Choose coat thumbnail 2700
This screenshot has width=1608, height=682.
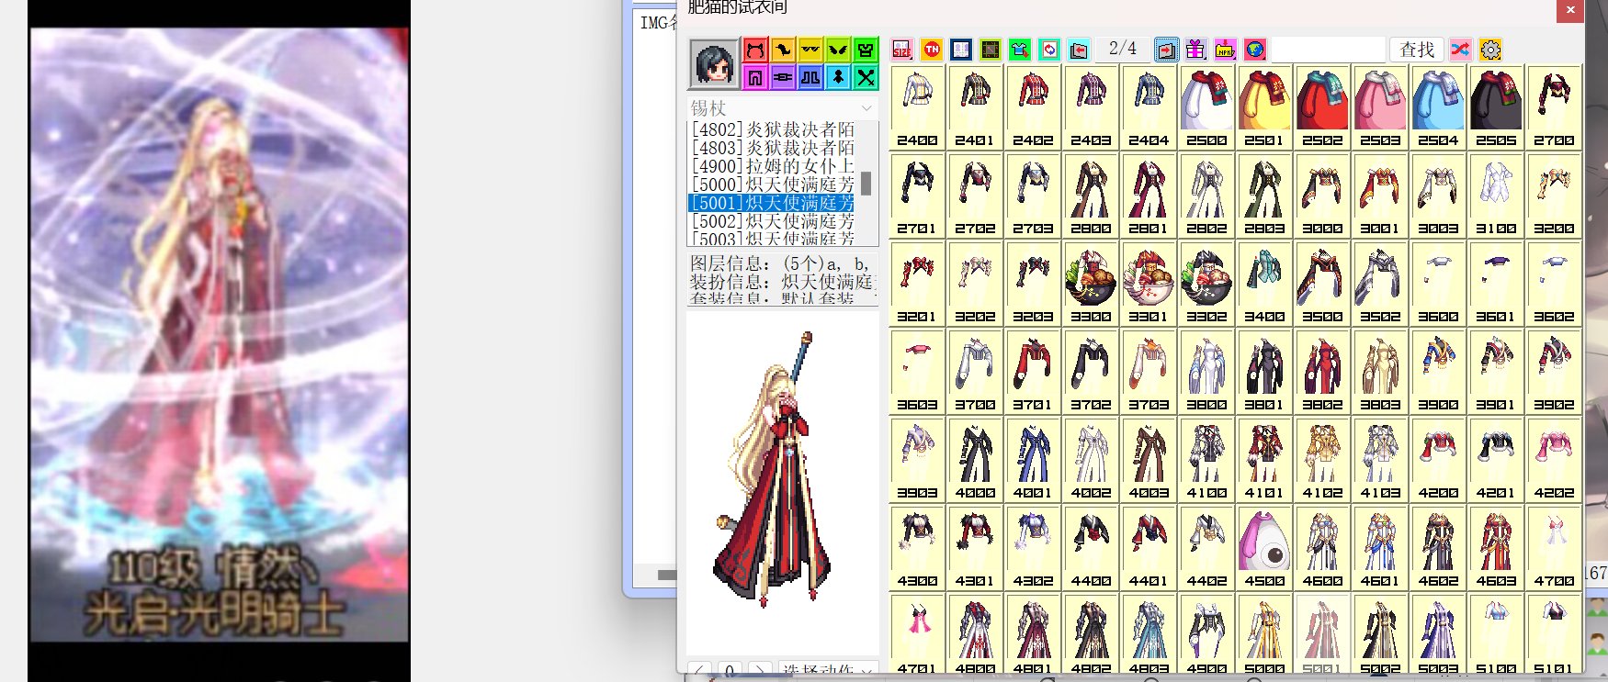pyautogui.click(x=1554, y=107)
